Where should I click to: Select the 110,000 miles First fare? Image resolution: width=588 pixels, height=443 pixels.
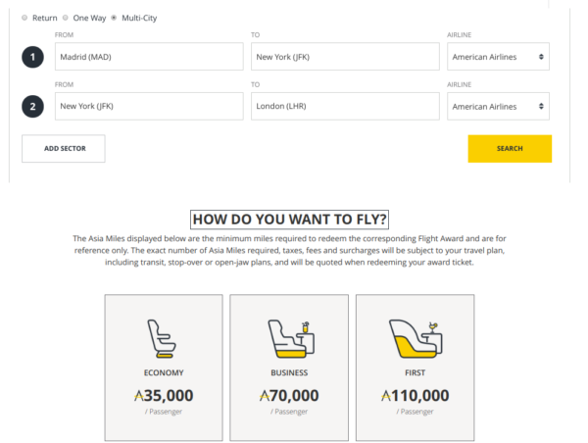pos(415,396)
